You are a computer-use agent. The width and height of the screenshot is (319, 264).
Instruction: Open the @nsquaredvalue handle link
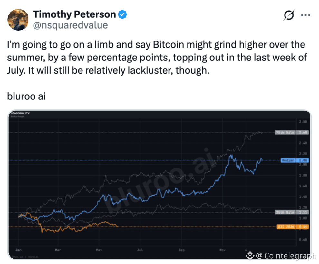70,25
